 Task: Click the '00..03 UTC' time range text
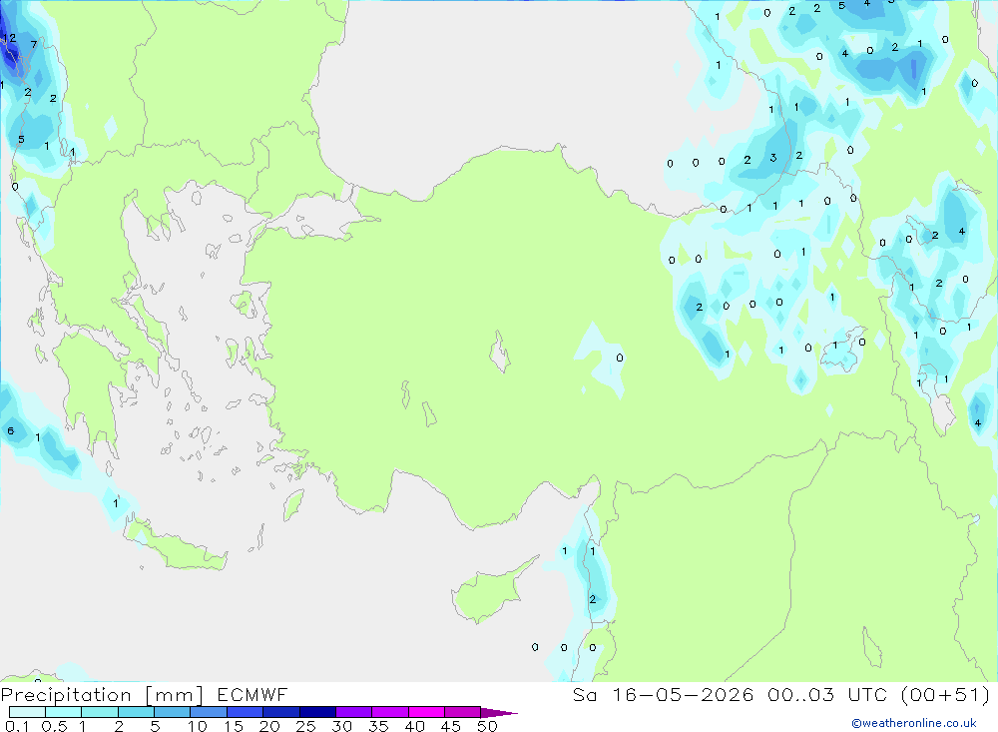(826, 695)
